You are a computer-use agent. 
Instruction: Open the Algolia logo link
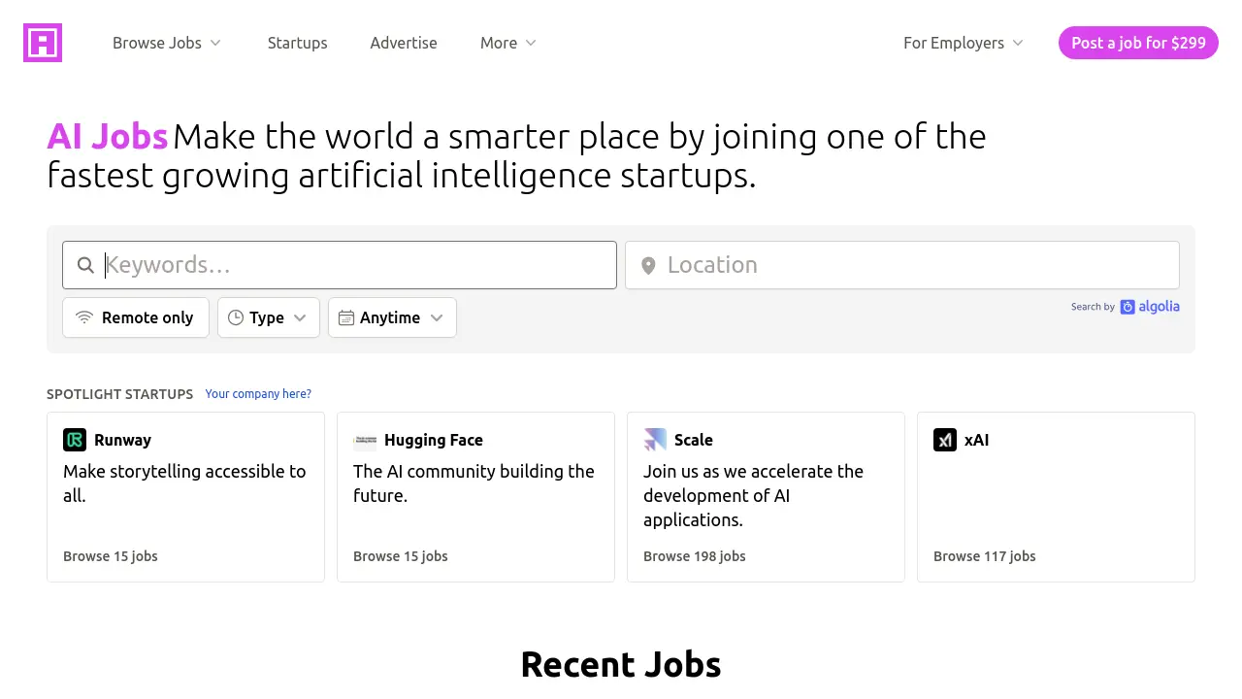coord(1150,307)
